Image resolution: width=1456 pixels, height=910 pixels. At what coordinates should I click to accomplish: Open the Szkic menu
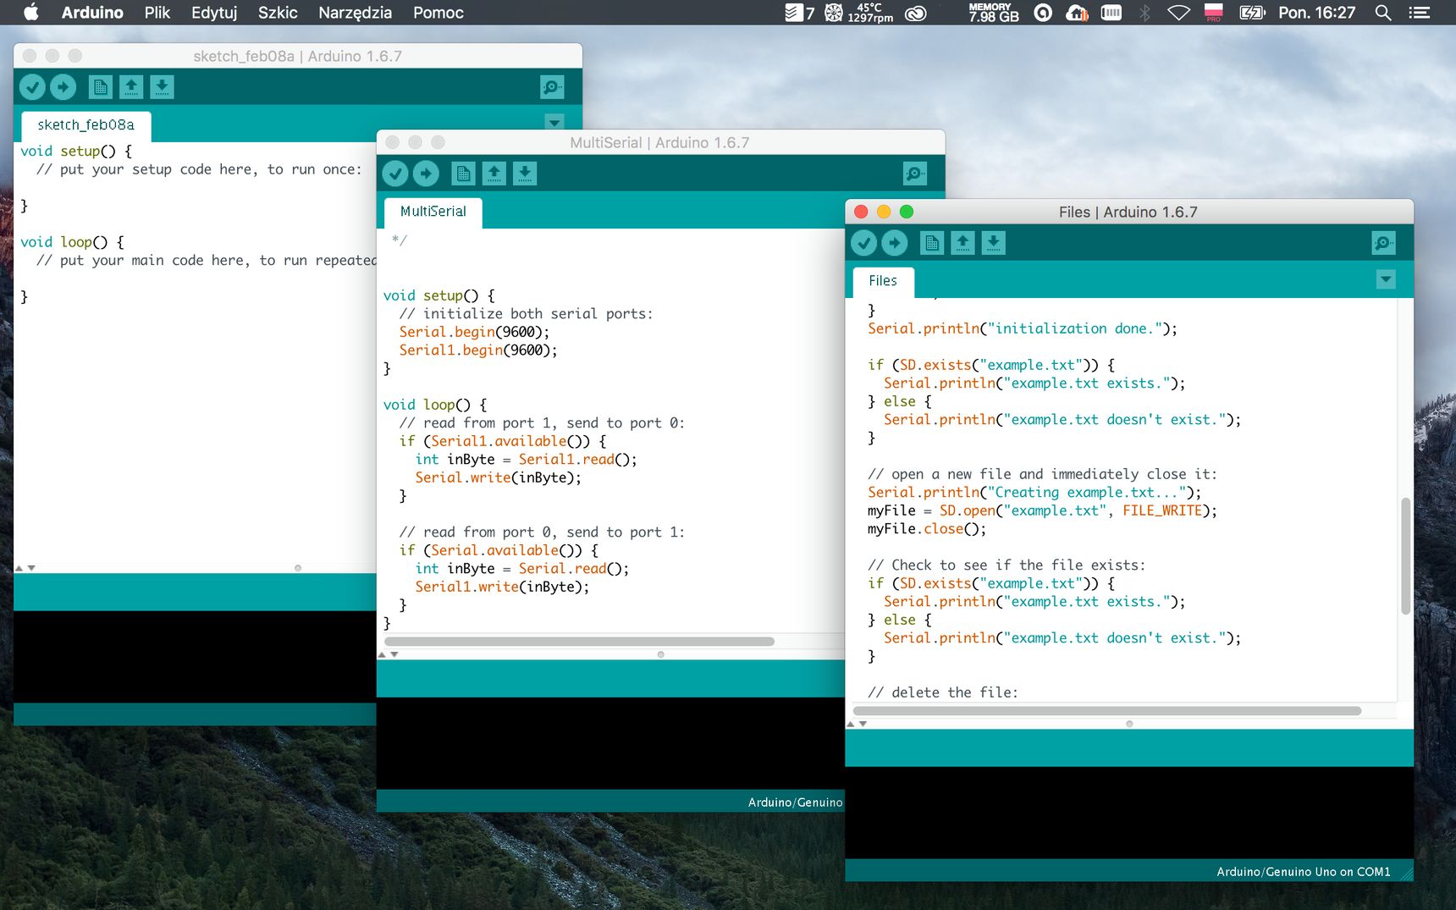pos(278,13)
